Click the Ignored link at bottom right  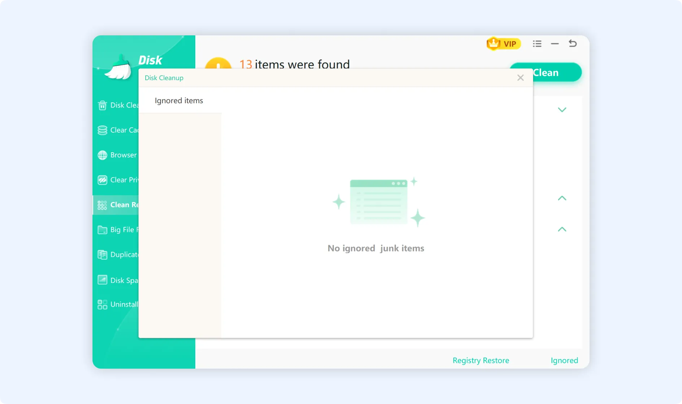564,360
